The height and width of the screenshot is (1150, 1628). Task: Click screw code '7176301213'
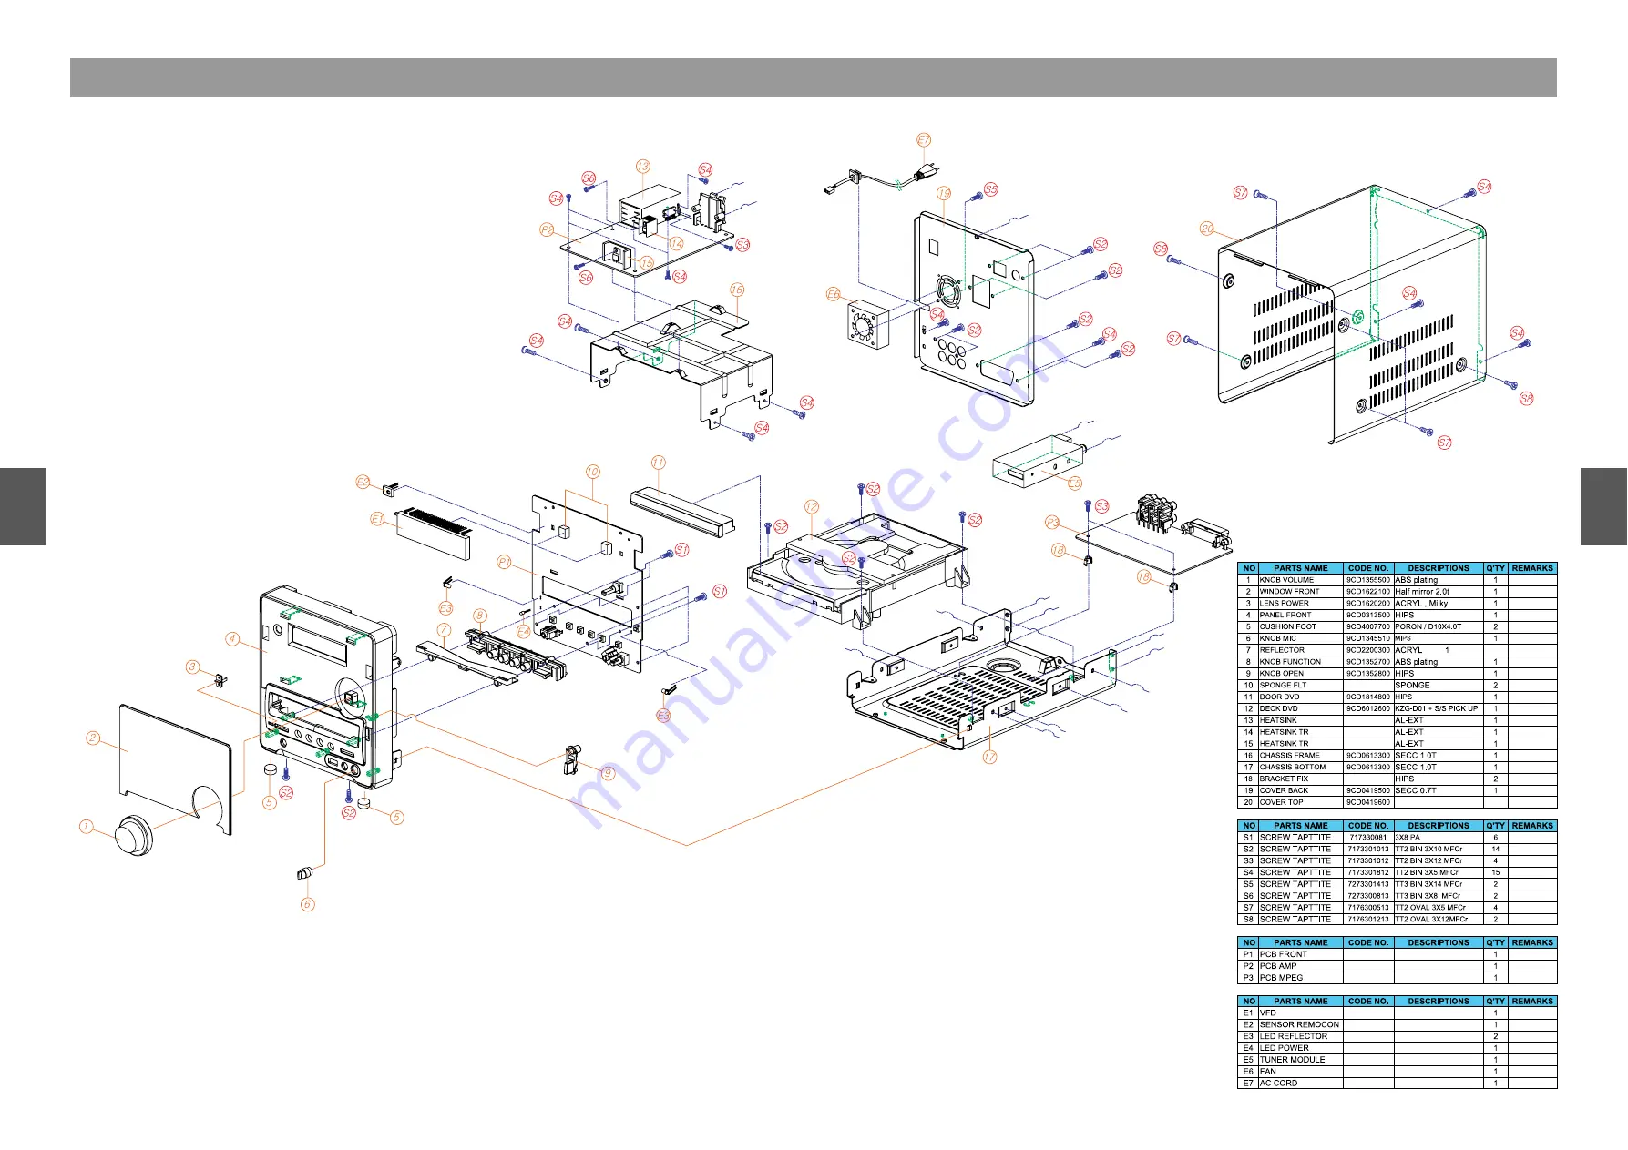pos(1368,920)
